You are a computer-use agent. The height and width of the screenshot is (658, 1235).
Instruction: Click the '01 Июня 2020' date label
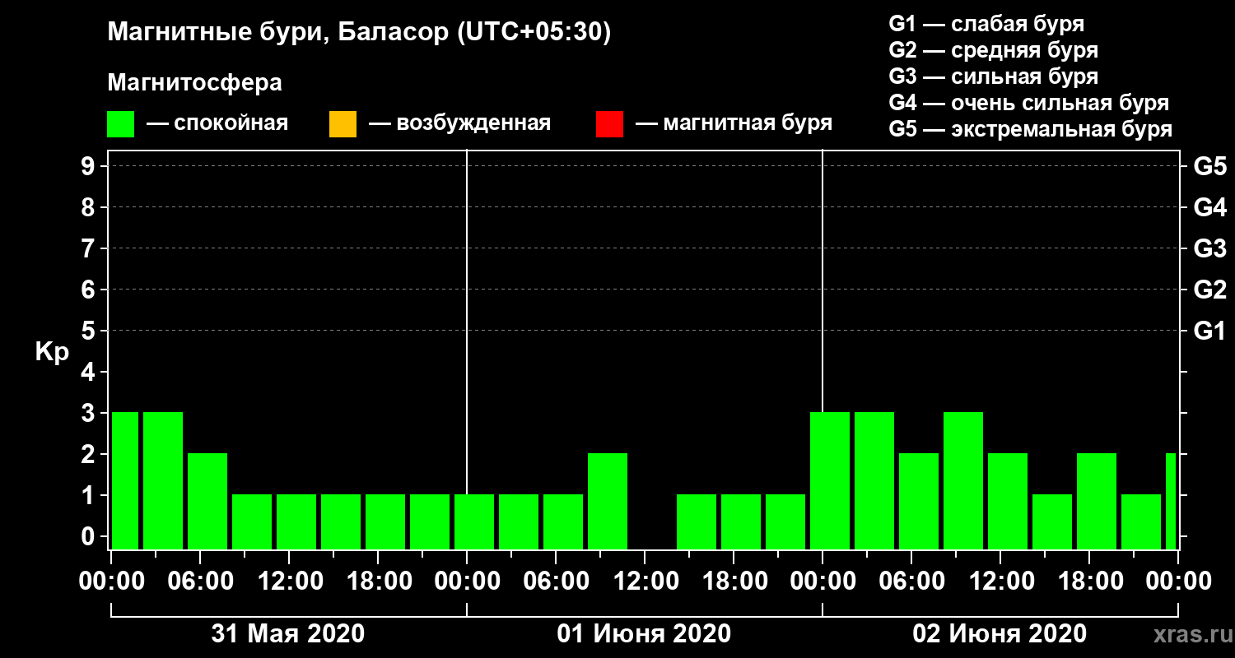(644, 634)
